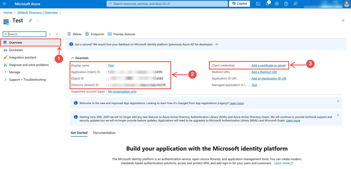Add a certificate or secret

(x=269, y=65)
